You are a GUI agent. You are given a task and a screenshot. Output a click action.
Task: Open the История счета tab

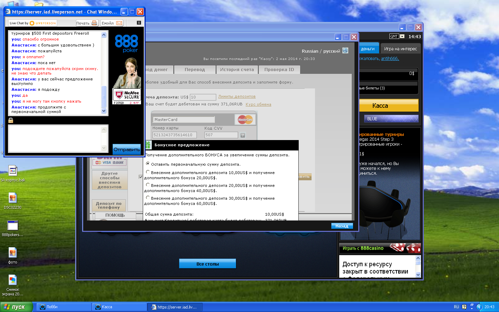coord(237,70)
